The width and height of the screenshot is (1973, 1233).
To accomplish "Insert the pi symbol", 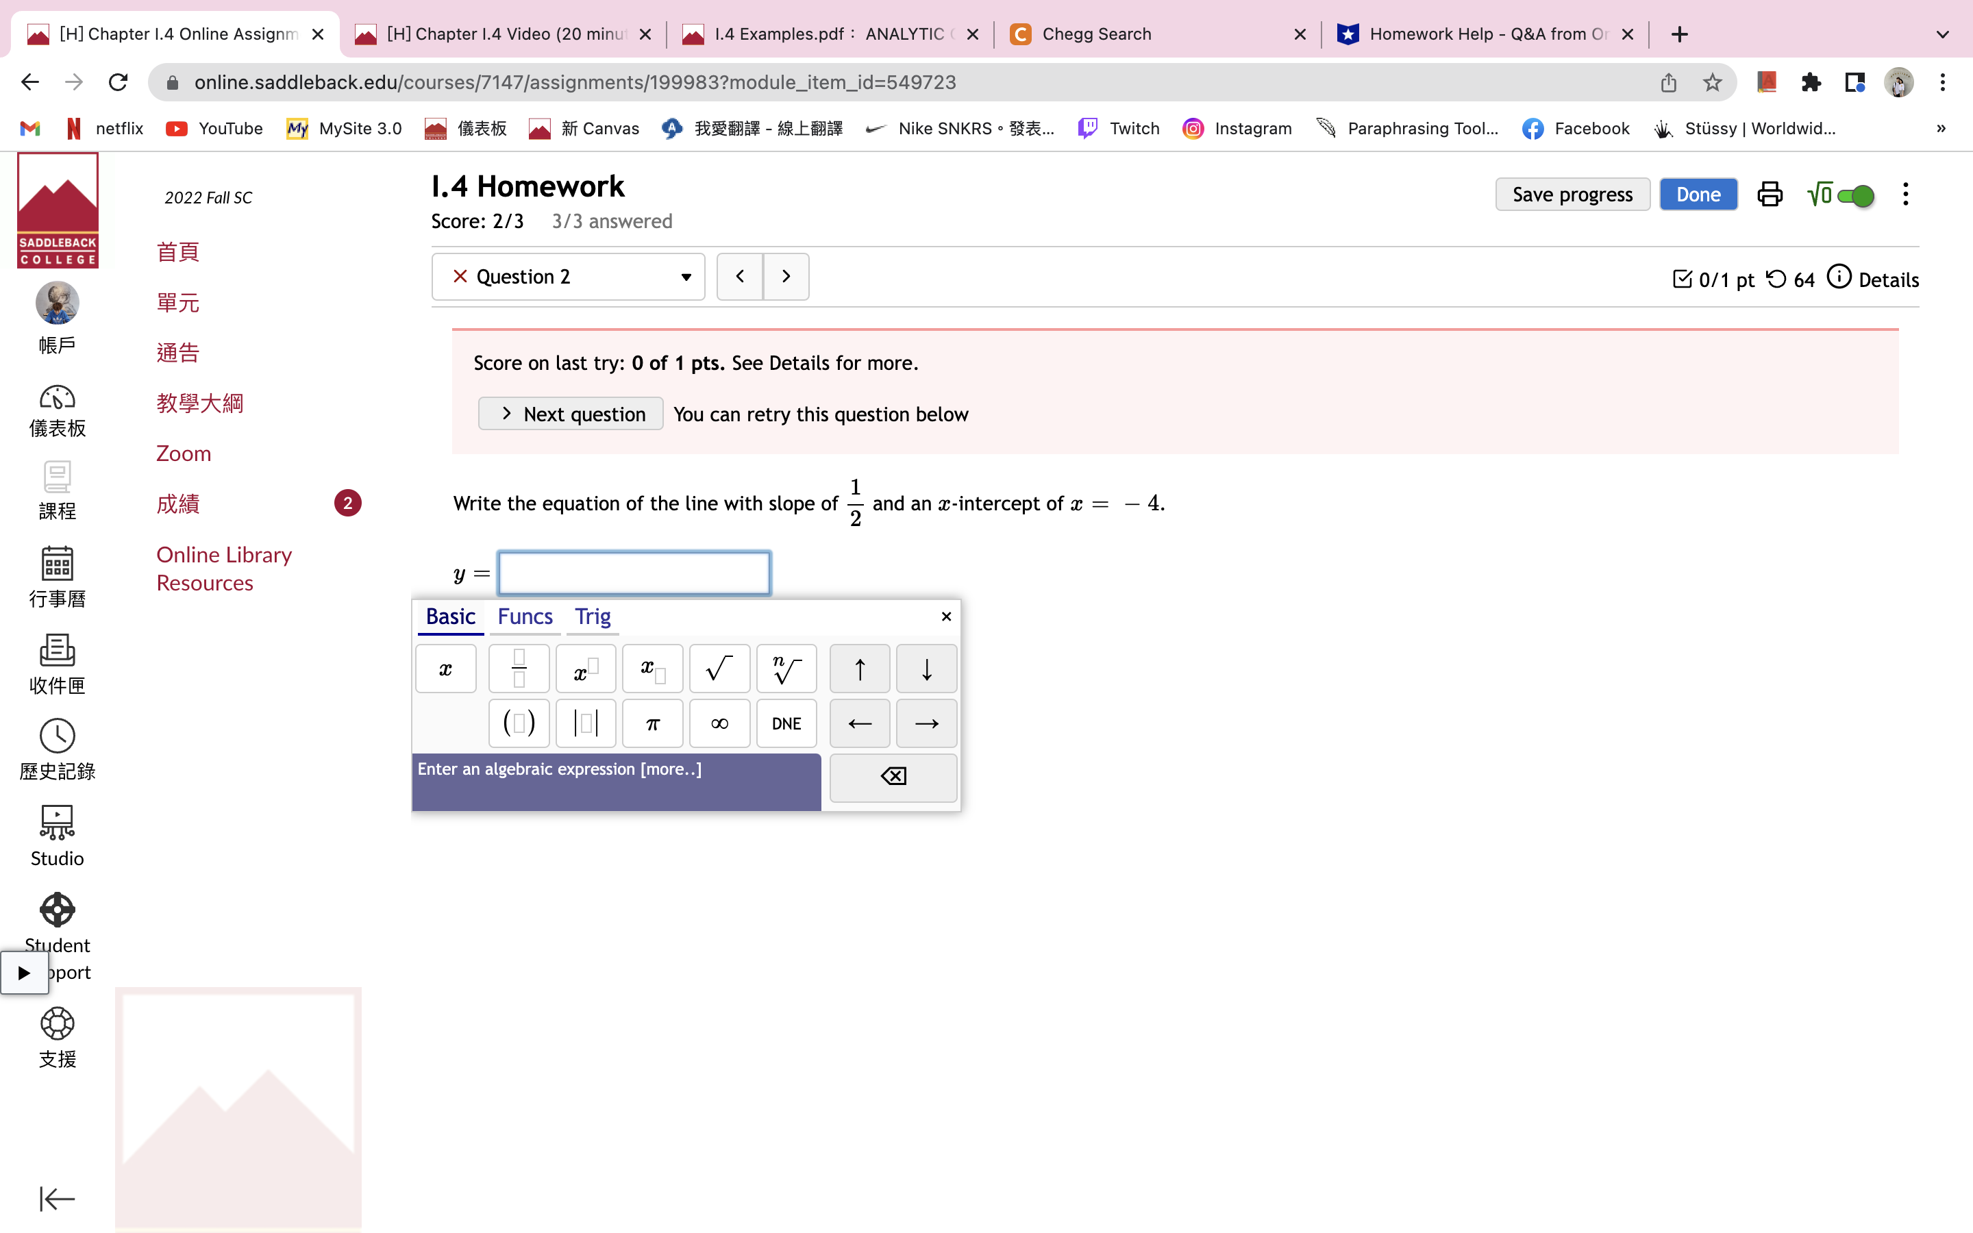I will (x=652, y=723).
